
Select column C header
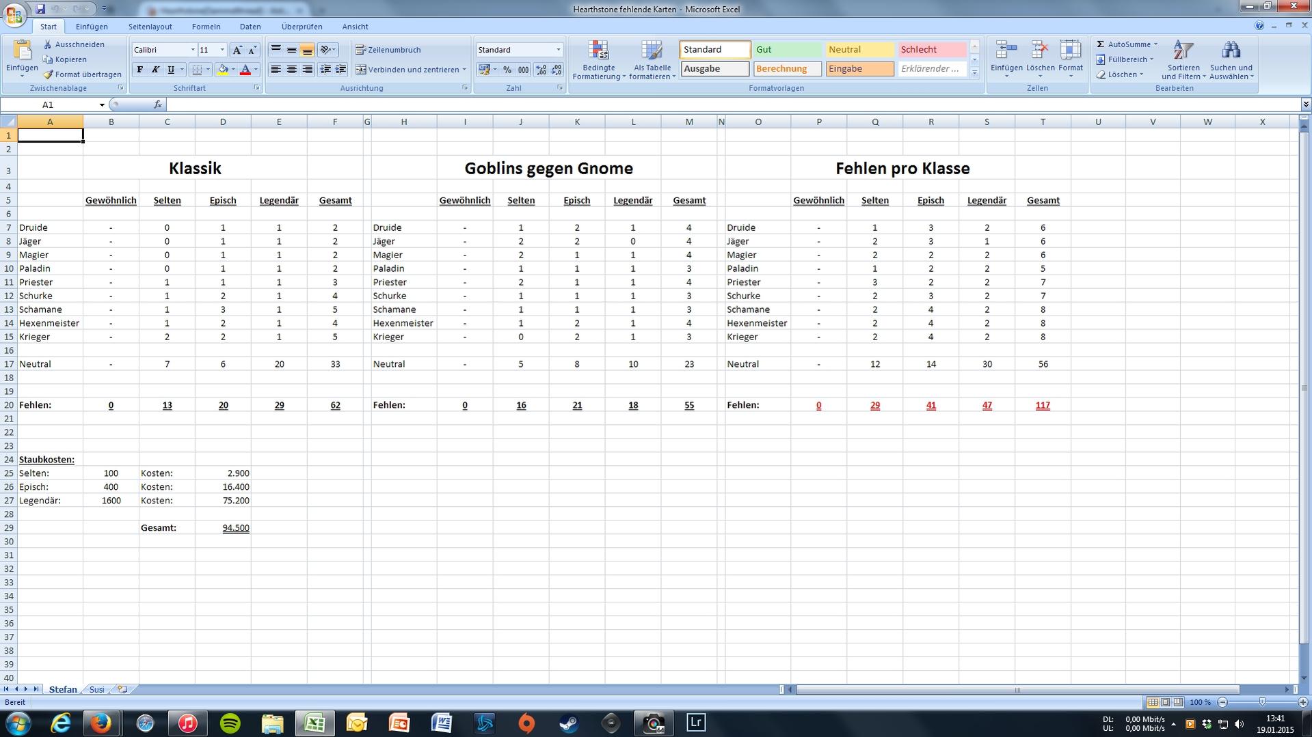(167, 122)
